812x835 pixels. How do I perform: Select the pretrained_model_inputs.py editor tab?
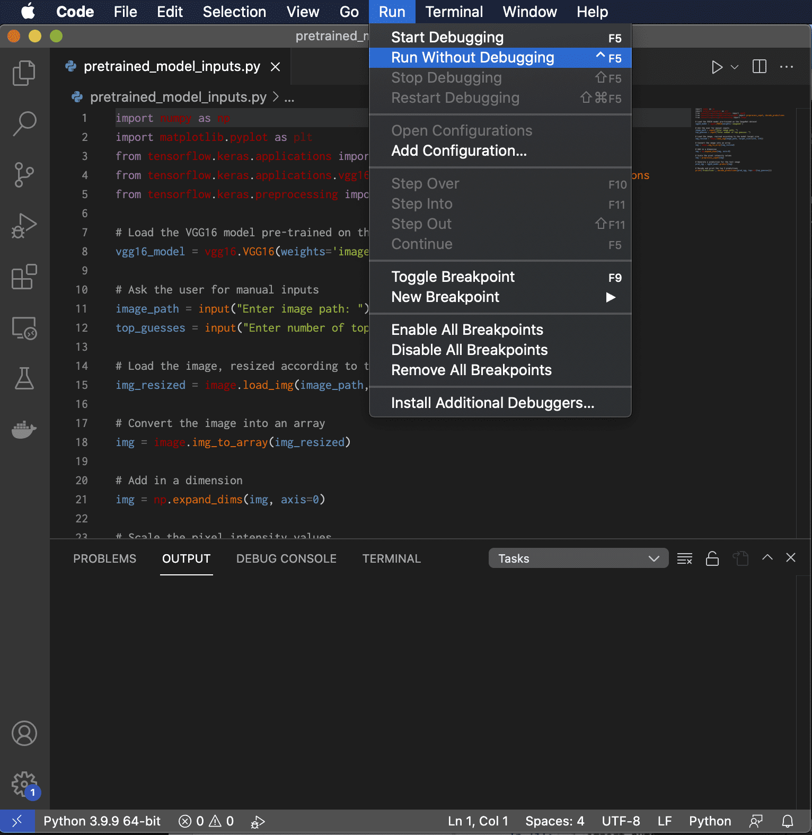[x=172, y=67]
